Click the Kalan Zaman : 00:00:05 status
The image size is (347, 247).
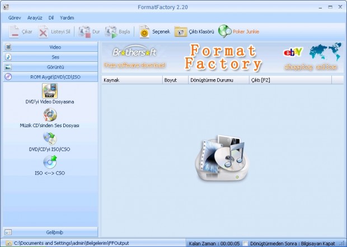214,244
